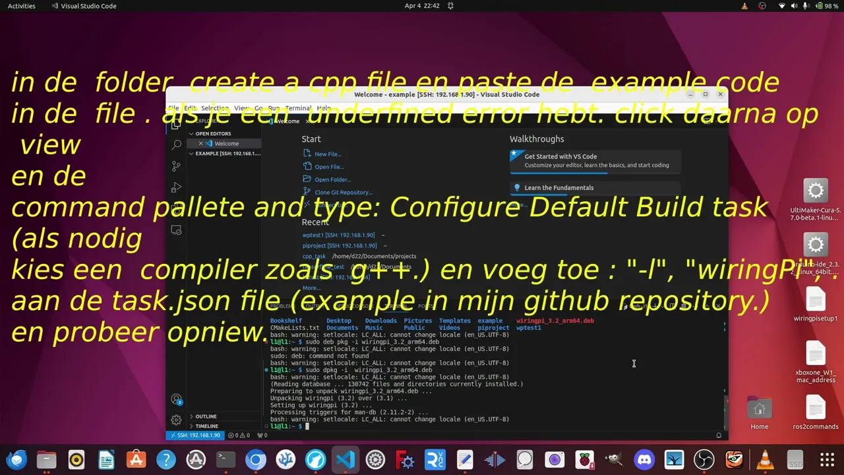Open FreeCAD from the dock
844x475 pixels.
[x=405, y=459]
